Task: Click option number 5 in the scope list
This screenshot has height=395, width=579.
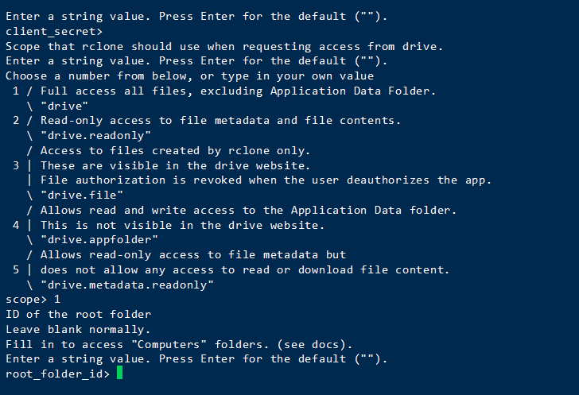Action: tap(16, 269)
